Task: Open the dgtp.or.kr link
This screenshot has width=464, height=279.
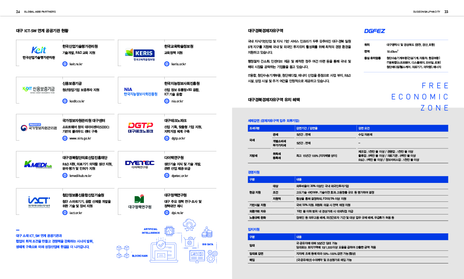Action: pos(178,138)
